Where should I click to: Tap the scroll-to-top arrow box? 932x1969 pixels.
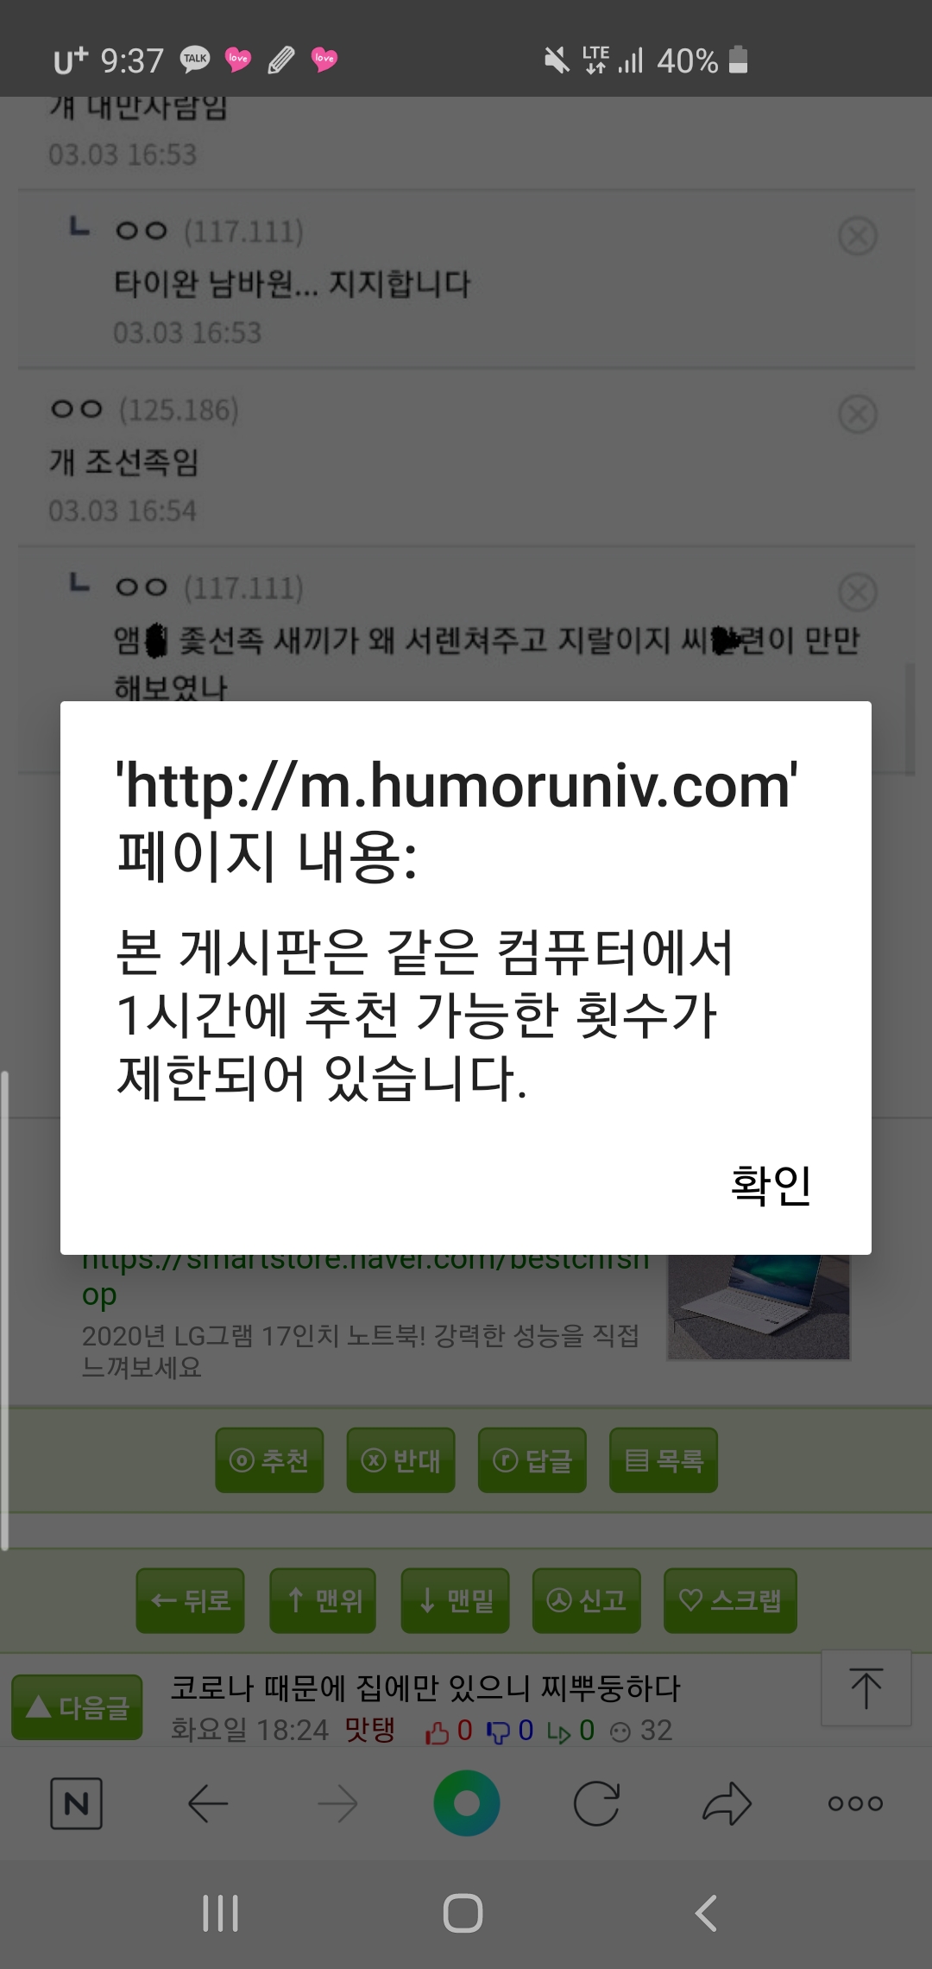click(x=866, y=1688)
